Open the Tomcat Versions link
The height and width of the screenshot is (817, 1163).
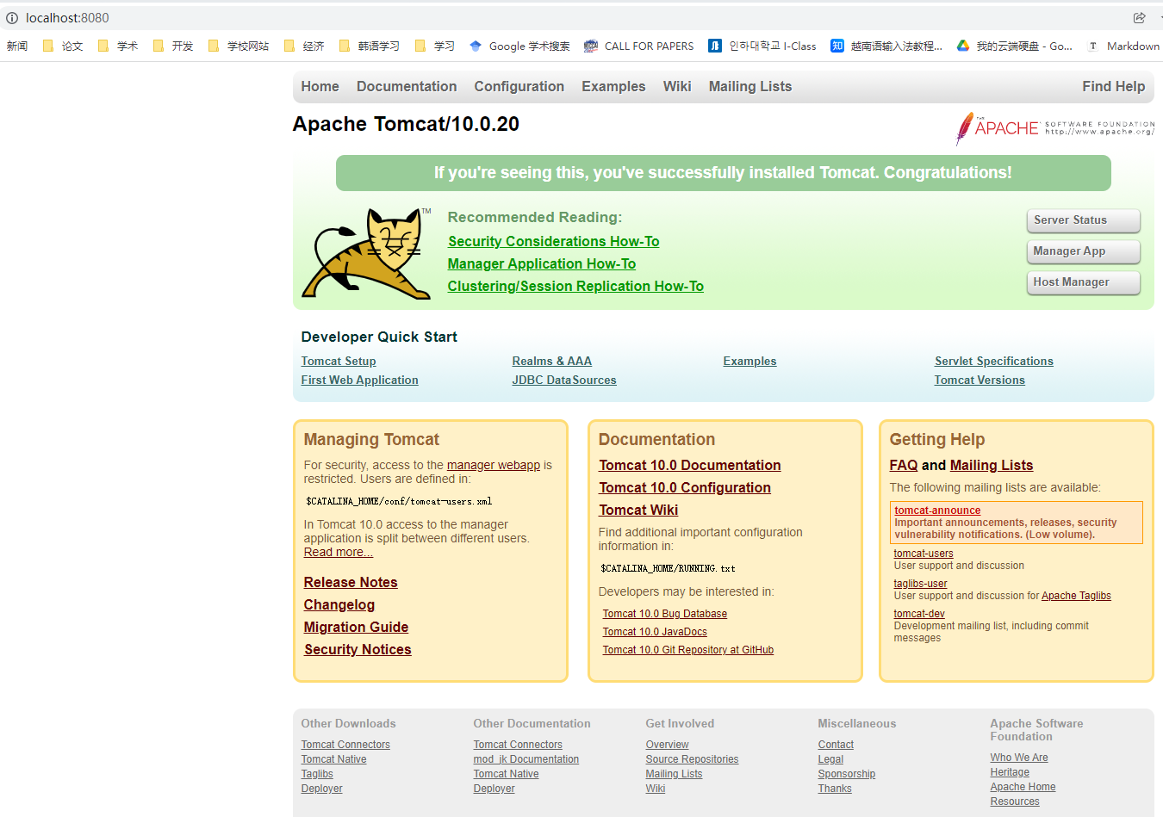(x=980, y=381)
